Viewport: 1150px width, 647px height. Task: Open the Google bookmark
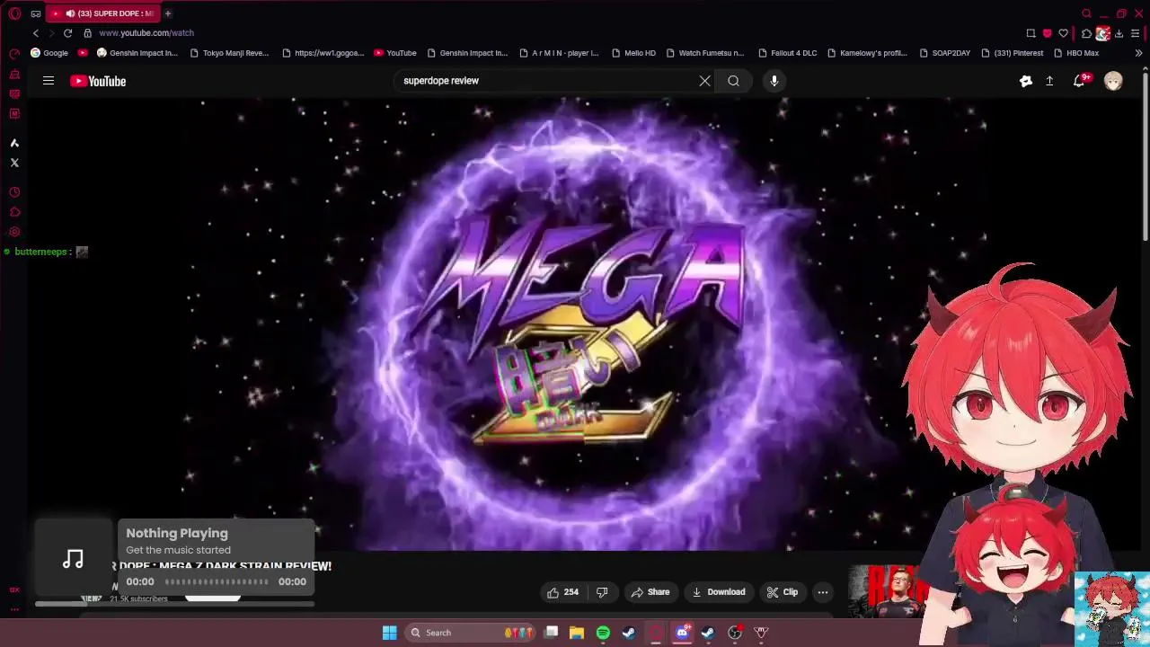point(49,53)
